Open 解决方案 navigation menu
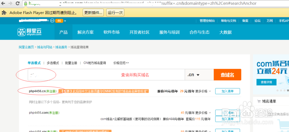The height and width of the screenshot is (132, 289). pos(86,32)
